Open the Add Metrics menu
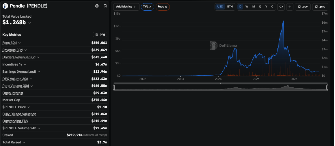The height and width of the screenshot is (146, 335). pyautogui.click(x=126, y=7)
